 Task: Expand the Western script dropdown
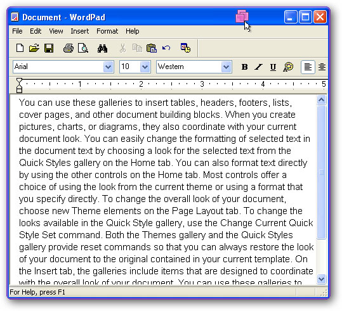(x=226, y=67)
